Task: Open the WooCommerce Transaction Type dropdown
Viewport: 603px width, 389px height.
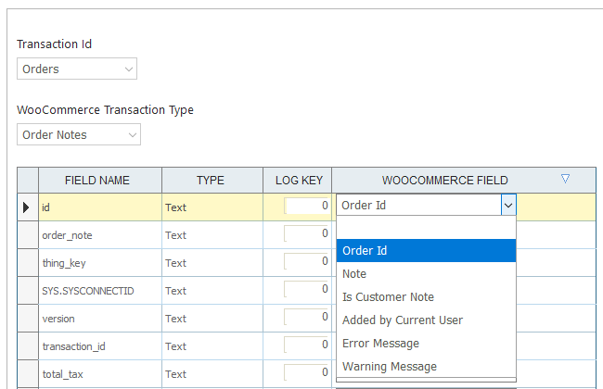Action: pos(79,134)
